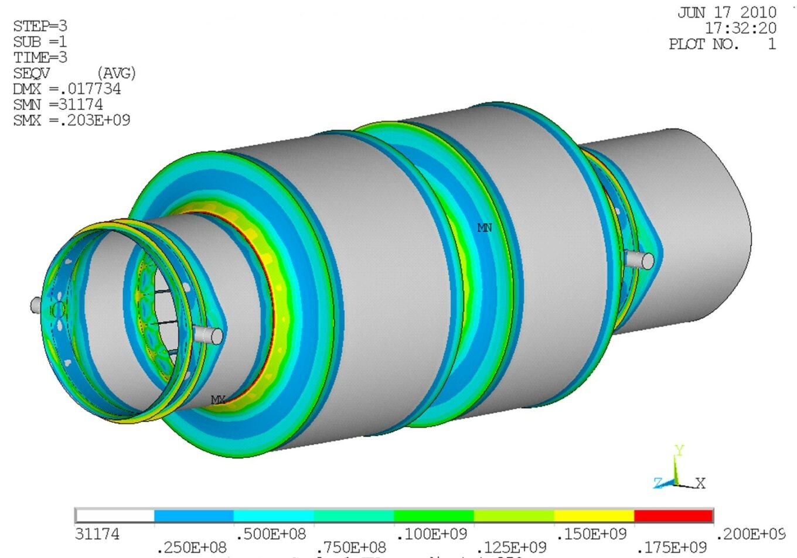Click the JUN 17 2010 date stamp
The width and height of the screenshot is (797, 558).
point(727,12)
